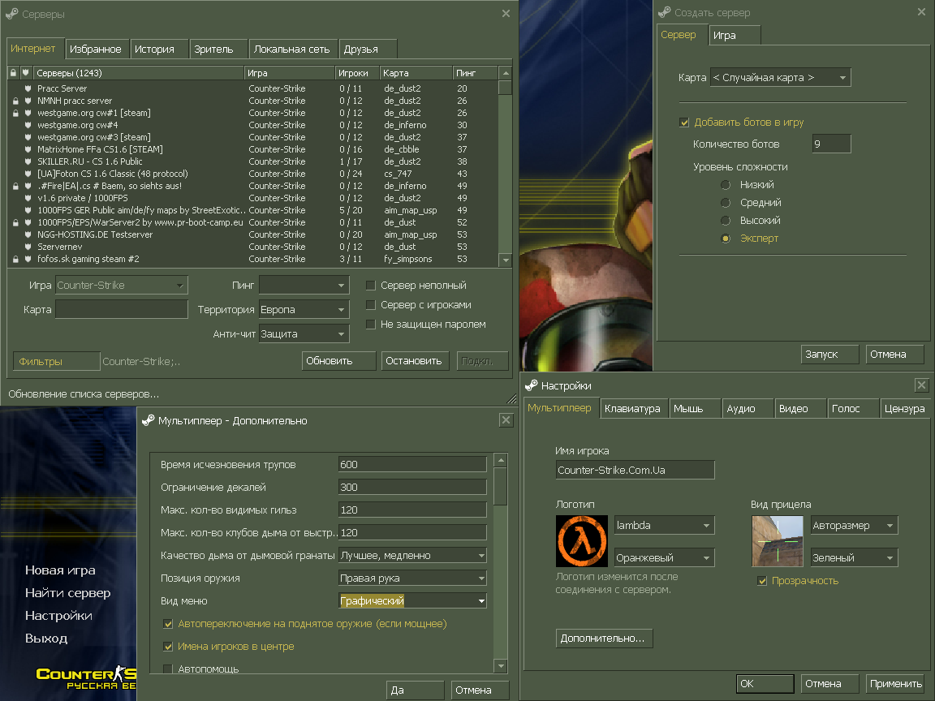Open the Вид меню dropdown set to Графический
The image size is (935, 701).
pyautogui.click(x=412, y=600)
